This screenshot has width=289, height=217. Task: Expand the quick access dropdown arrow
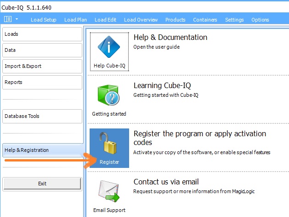(x=17, y=19)
